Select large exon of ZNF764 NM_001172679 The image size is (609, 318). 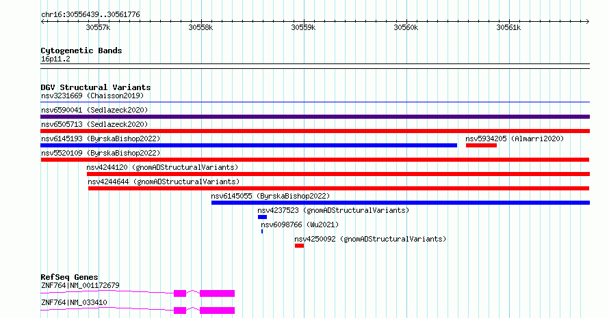(x=217, y=293)
